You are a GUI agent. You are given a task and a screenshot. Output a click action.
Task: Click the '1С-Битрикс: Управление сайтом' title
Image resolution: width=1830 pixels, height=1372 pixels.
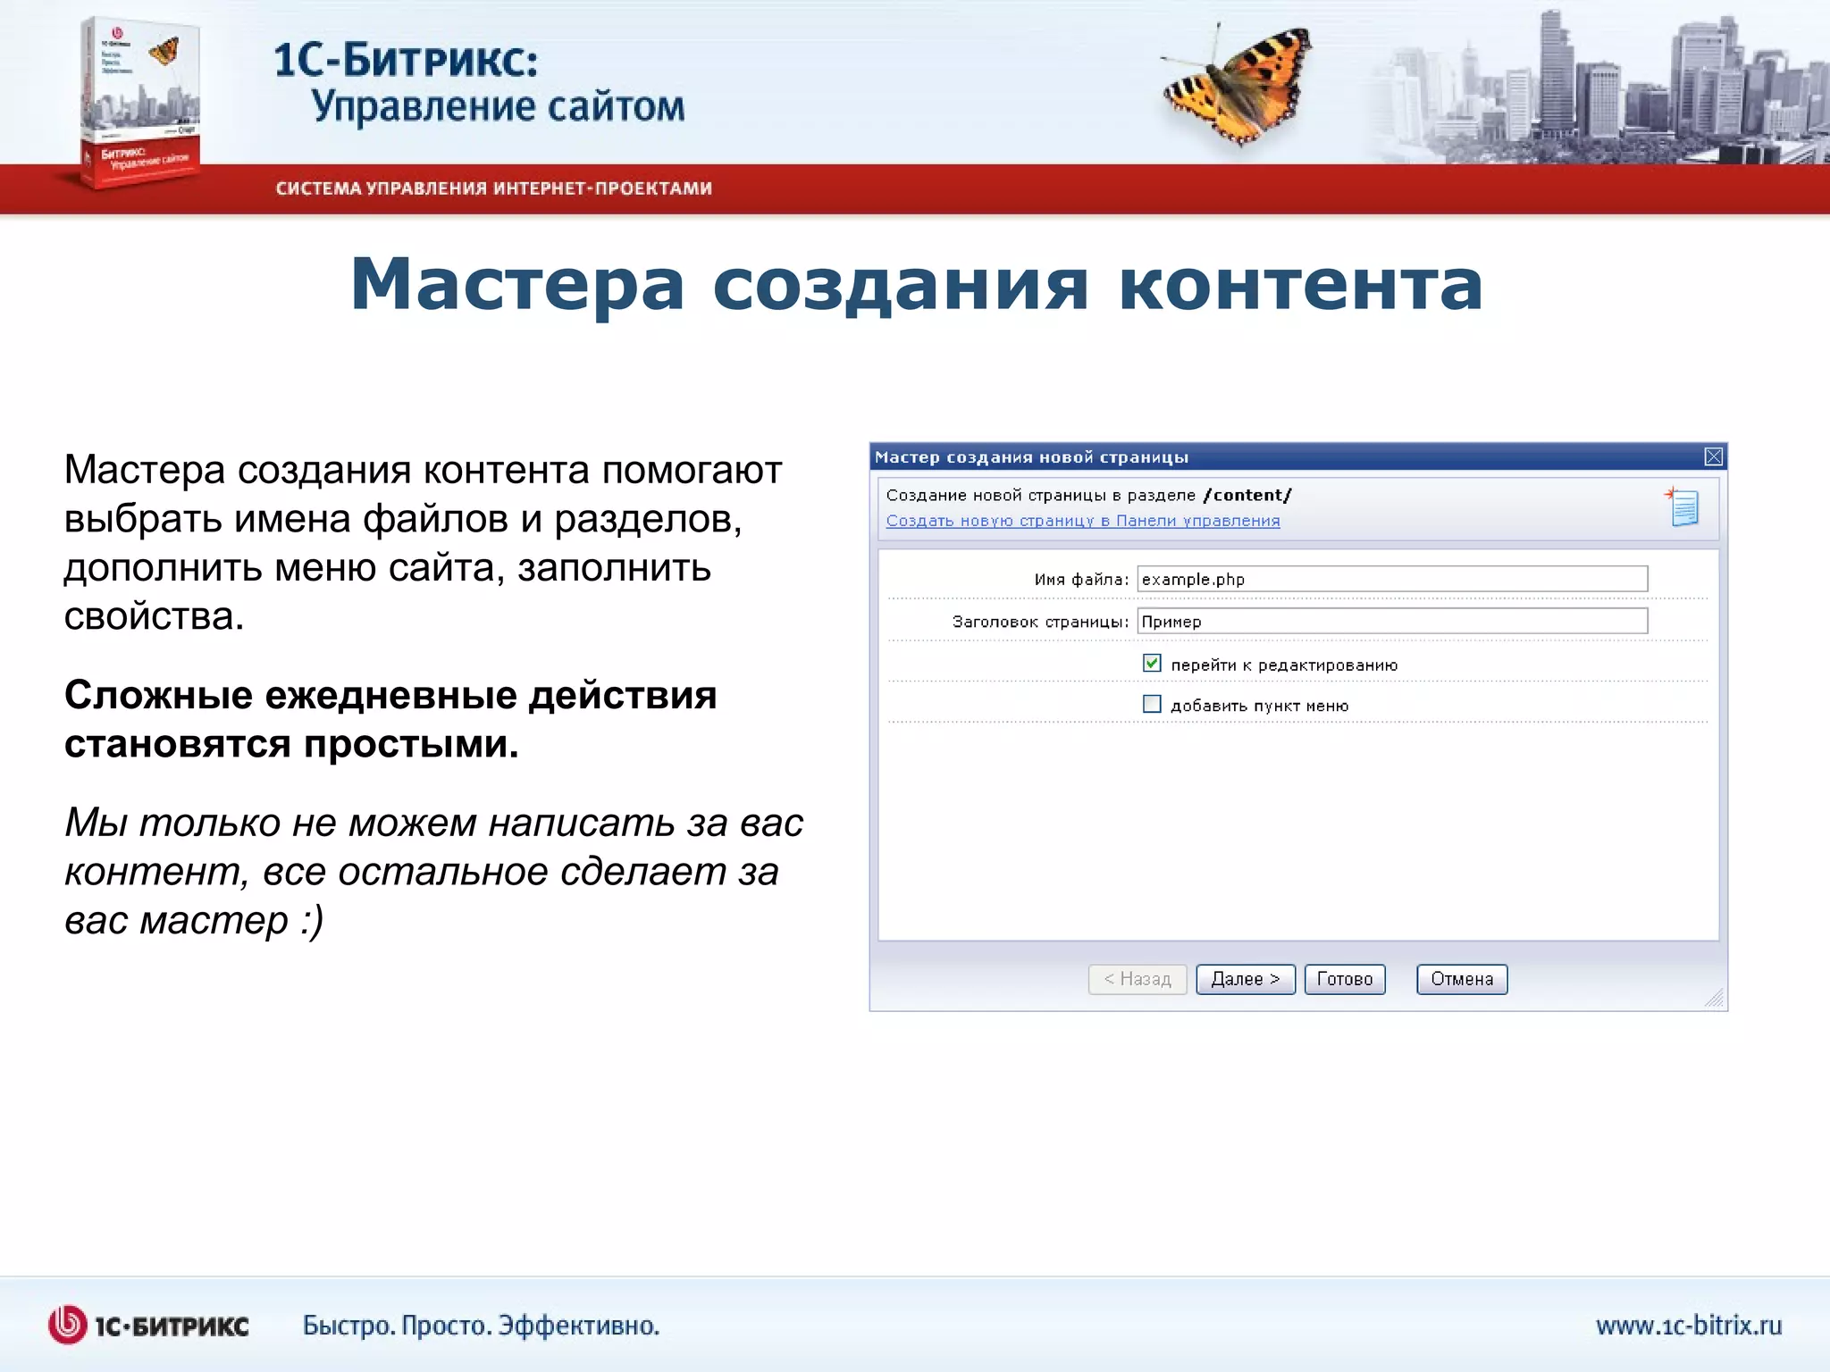pos(479,83)
